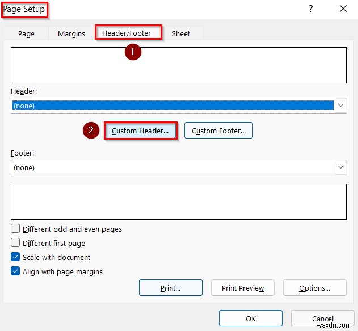Close the Page Setup dialog with X
Image resolution: width=358 pixels, height=331 pixels.
click(343, 9)
